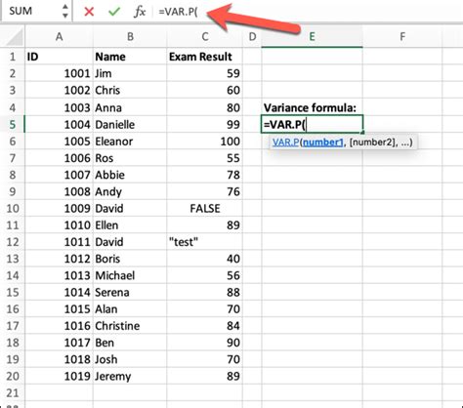Click the Name Box stepper arrows
Screen dimensions: 463x408
coord(65,11)
